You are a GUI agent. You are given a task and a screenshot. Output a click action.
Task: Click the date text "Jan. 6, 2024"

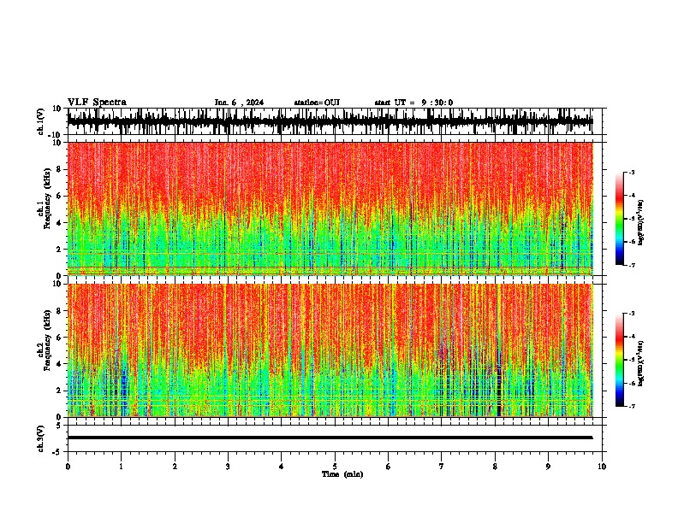[x=239, y=103]
